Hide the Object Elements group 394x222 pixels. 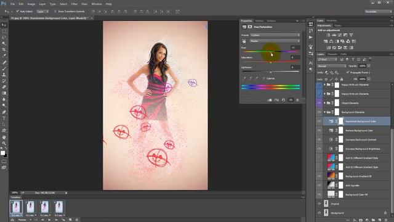319,103
